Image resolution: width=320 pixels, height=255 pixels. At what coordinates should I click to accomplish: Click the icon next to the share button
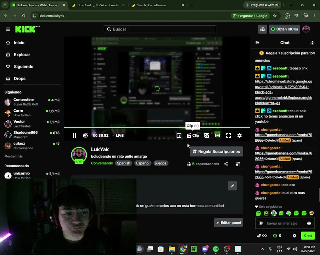click(x=238, y=164)
